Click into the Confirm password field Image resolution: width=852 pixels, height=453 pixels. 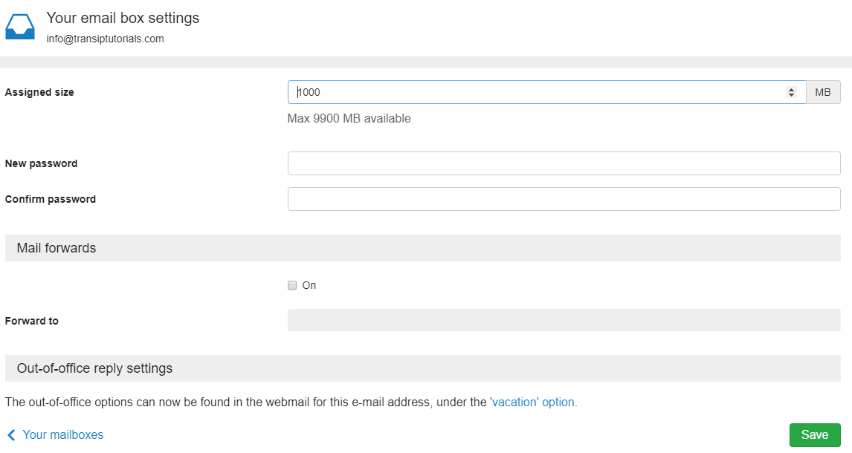tap(564, 199)
